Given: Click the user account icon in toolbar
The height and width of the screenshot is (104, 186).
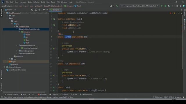Looking at the screenshot, I should click(x=112, y=6).
